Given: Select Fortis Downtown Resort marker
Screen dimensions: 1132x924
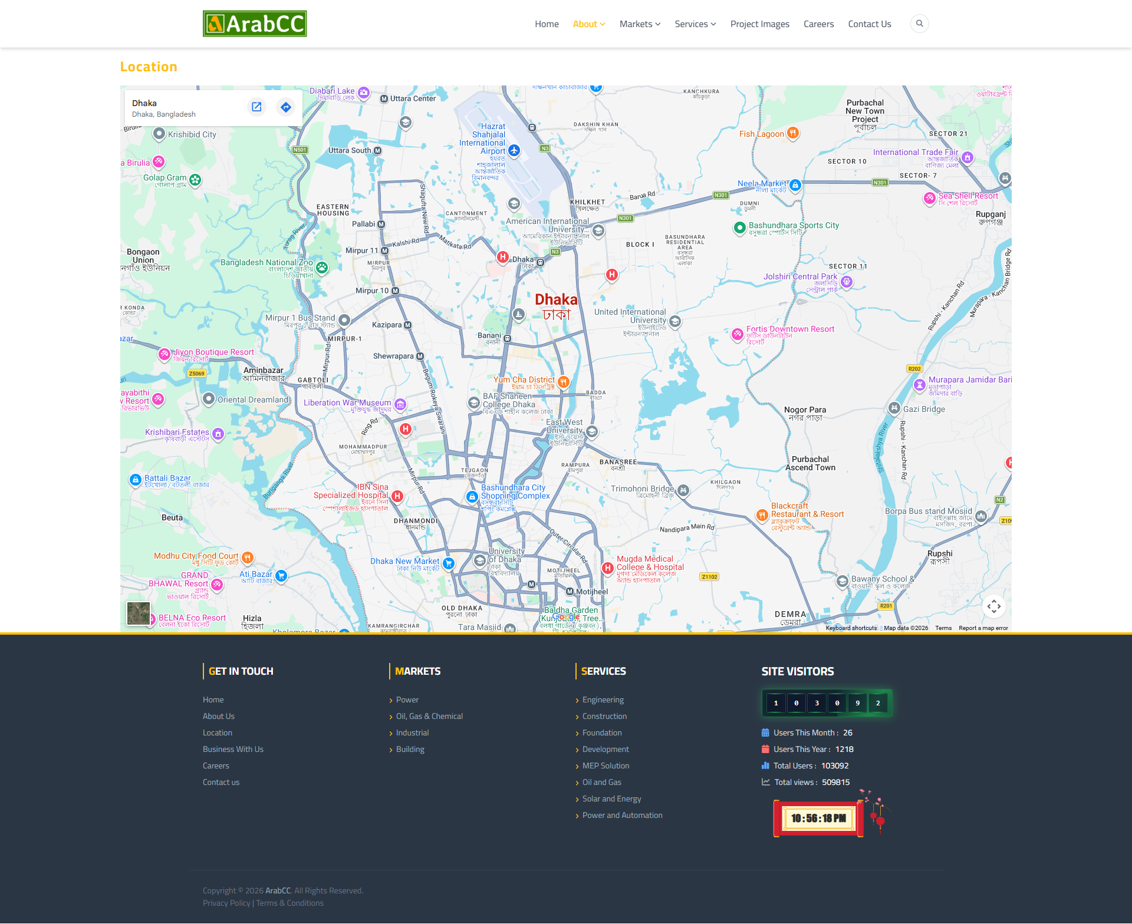Looking at the screenshot, I should point(737,334).
